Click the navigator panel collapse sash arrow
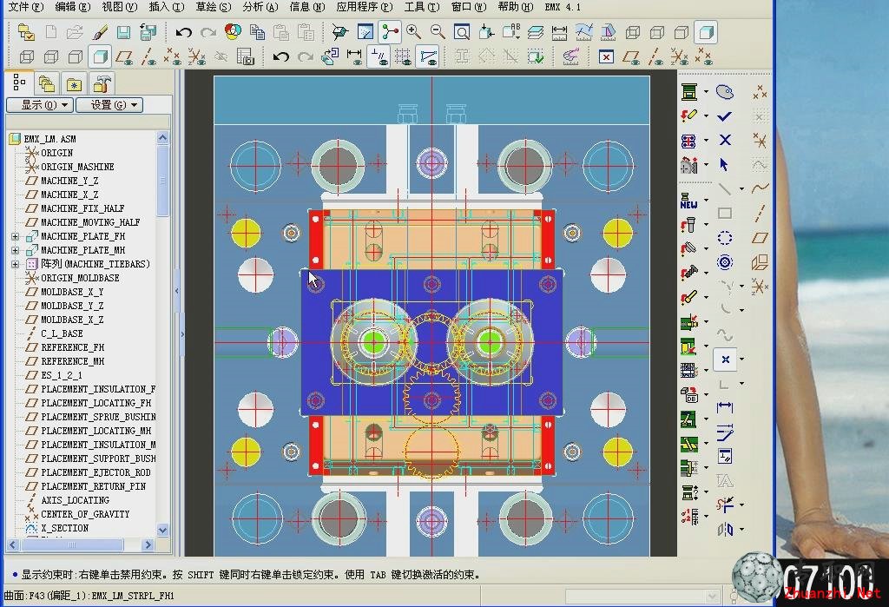889x607 pixels. 177,291
